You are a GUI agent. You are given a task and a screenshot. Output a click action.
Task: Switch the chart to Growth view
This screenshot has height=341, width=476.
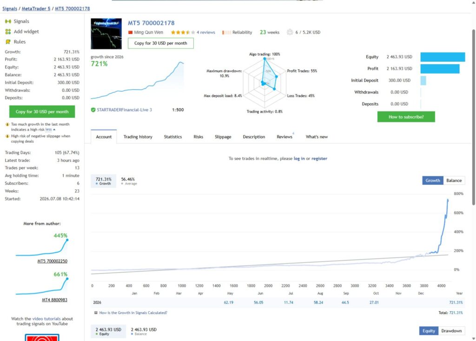pyautogui.click(x=433, y=180)
